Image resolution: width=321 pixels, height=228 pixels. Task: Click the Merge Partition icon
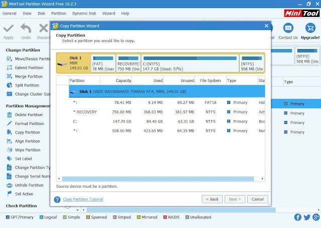click(9, 76)
